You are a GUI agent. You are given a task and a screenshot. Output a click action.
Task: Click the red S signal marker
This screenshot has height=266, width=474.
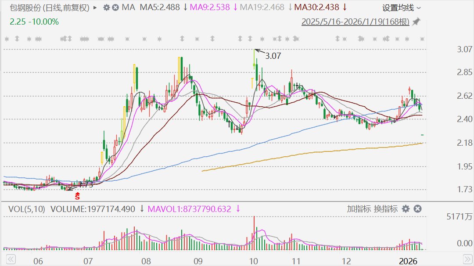point(77,196)
